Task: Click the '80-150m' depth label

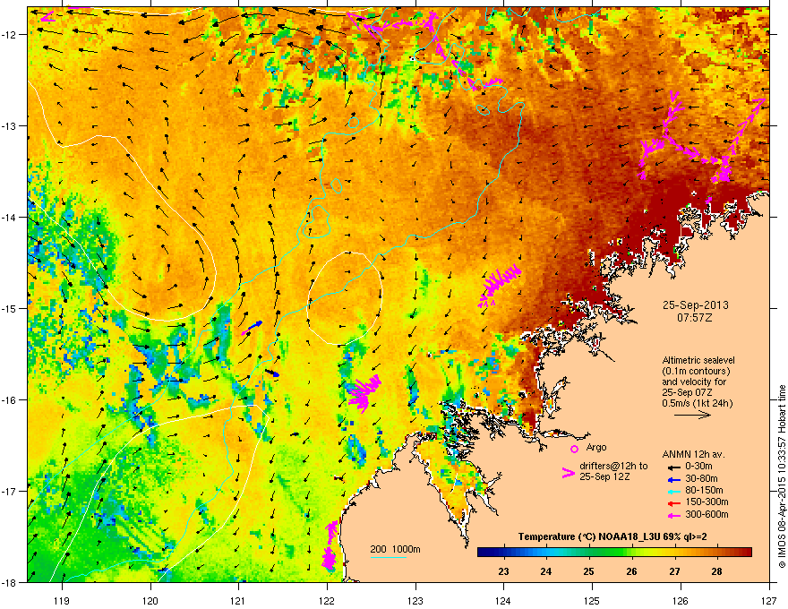Action: tap(704, 491)
